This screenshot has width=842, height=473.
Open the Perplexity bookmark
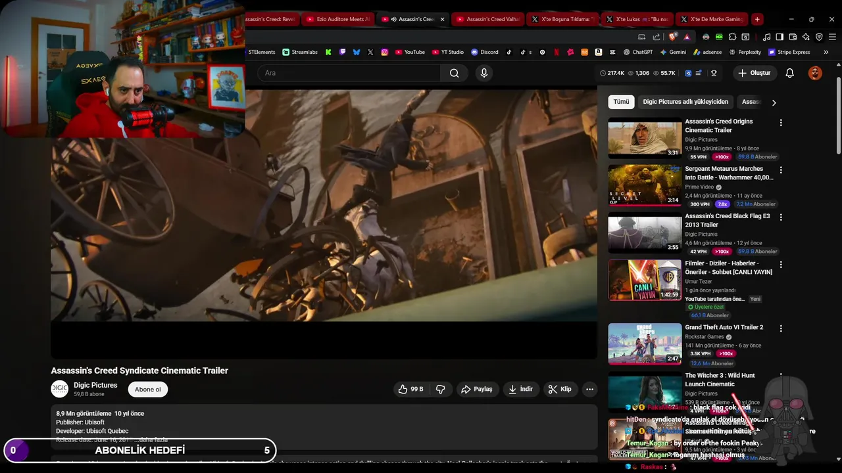[x=745, y=52]
